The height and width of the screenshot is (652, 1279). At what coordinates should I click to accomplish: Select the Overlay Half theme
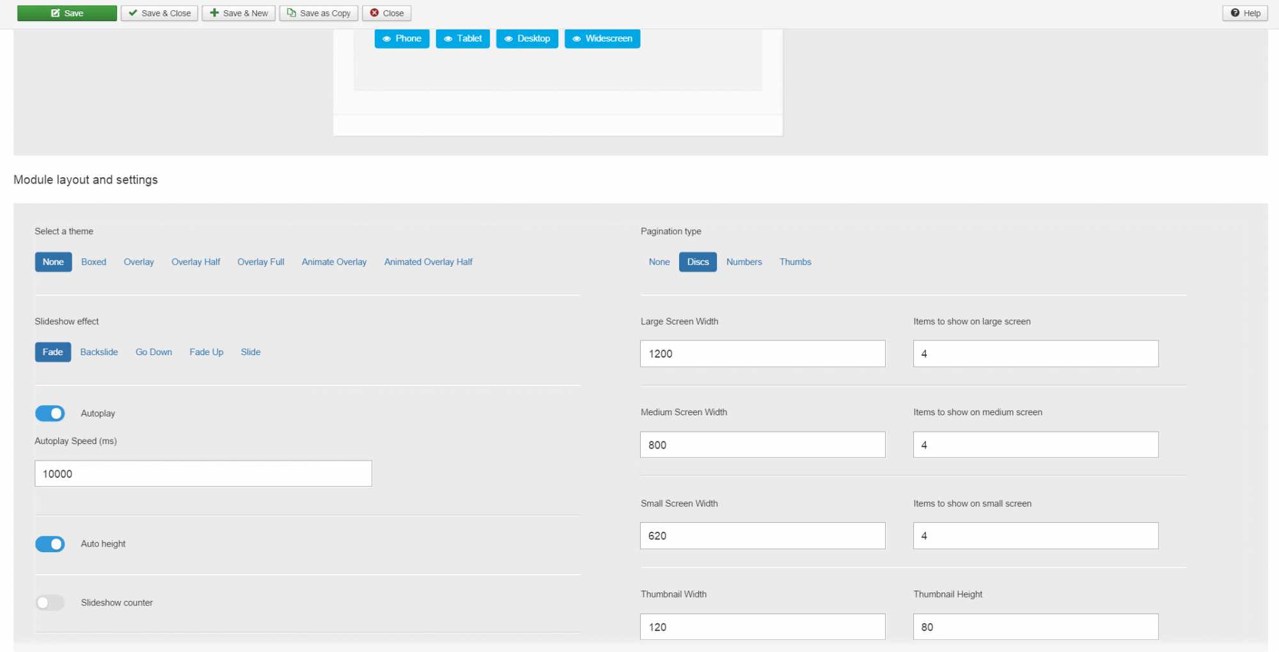pyautogui.click(x=196, y=262)
